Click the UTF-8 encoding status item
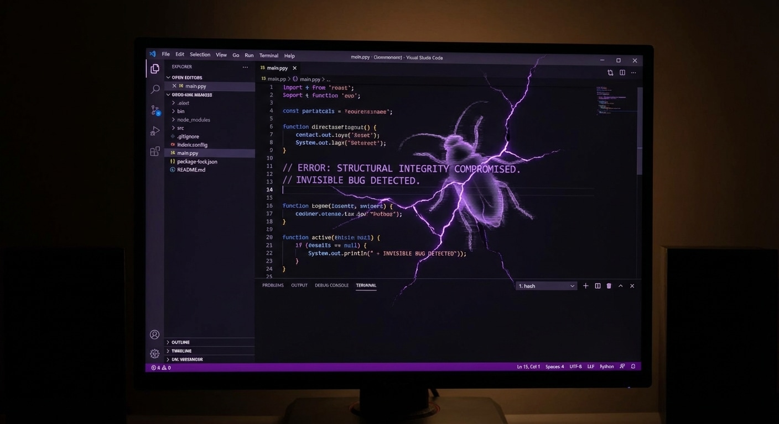 tap(575, 367)
